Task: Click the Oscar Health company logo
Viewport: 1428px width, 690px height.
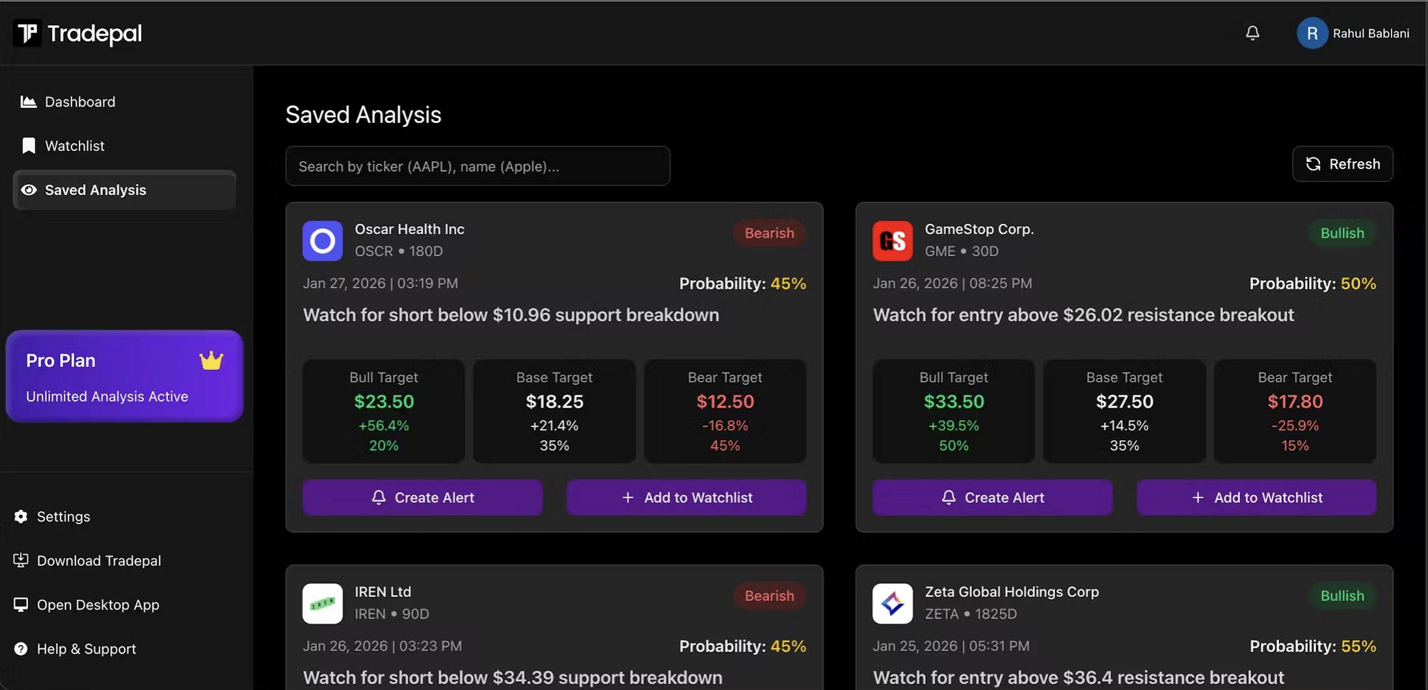Action: 323,241
